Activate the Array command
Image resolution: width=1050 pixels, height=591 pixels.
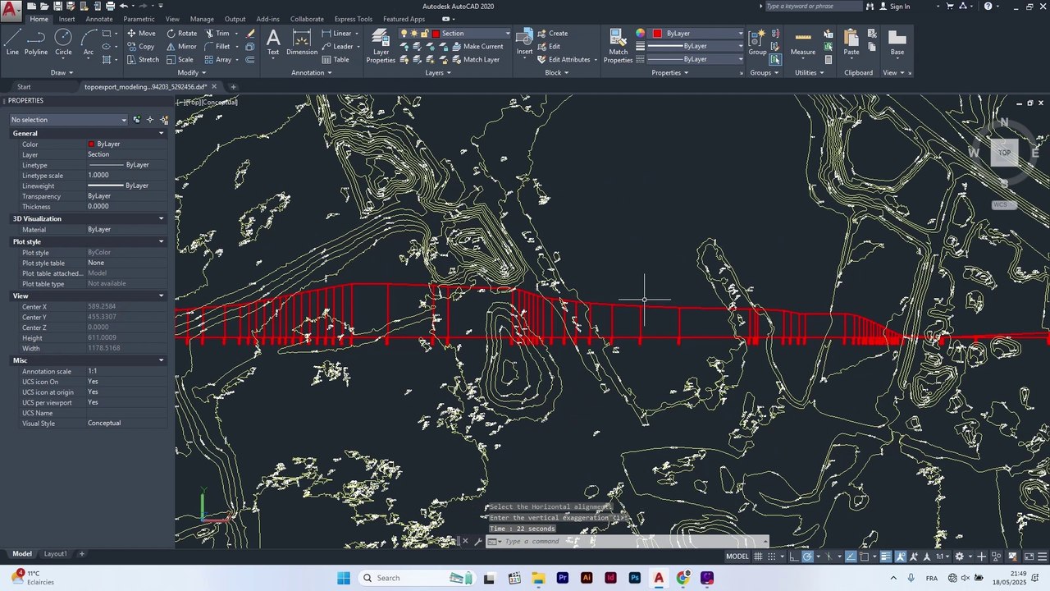[x=218, y=60]
